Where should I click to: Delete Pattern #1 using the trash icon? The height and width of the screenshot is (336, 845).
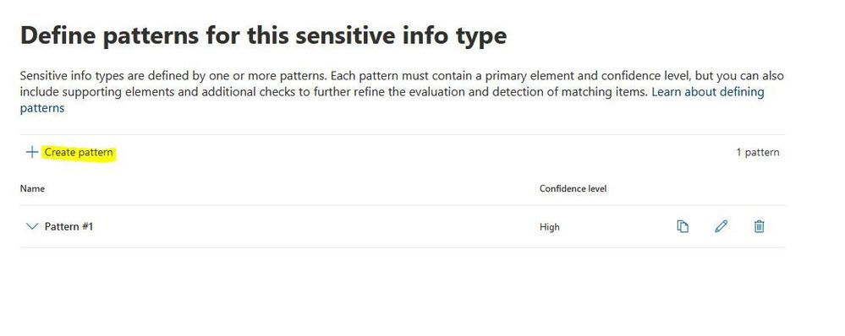point(759,226)
